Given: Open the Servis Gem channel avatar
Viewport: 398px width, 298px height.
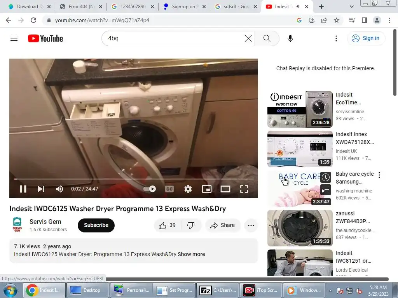Looking at the screenshot, I should 17,225.
